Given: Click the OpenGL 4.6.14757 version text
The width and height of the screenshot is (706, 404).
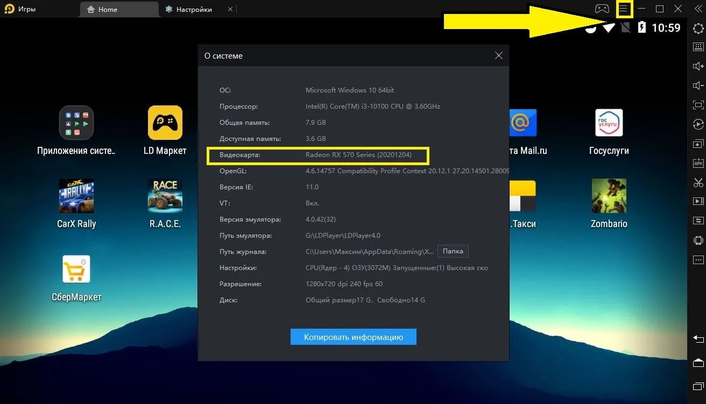Looking at the screenshot, I should point(407,171).
